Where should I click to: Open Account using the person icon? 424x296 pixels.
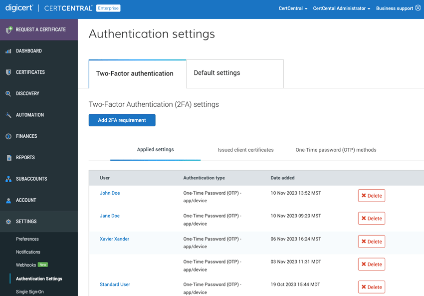(9, 200)
